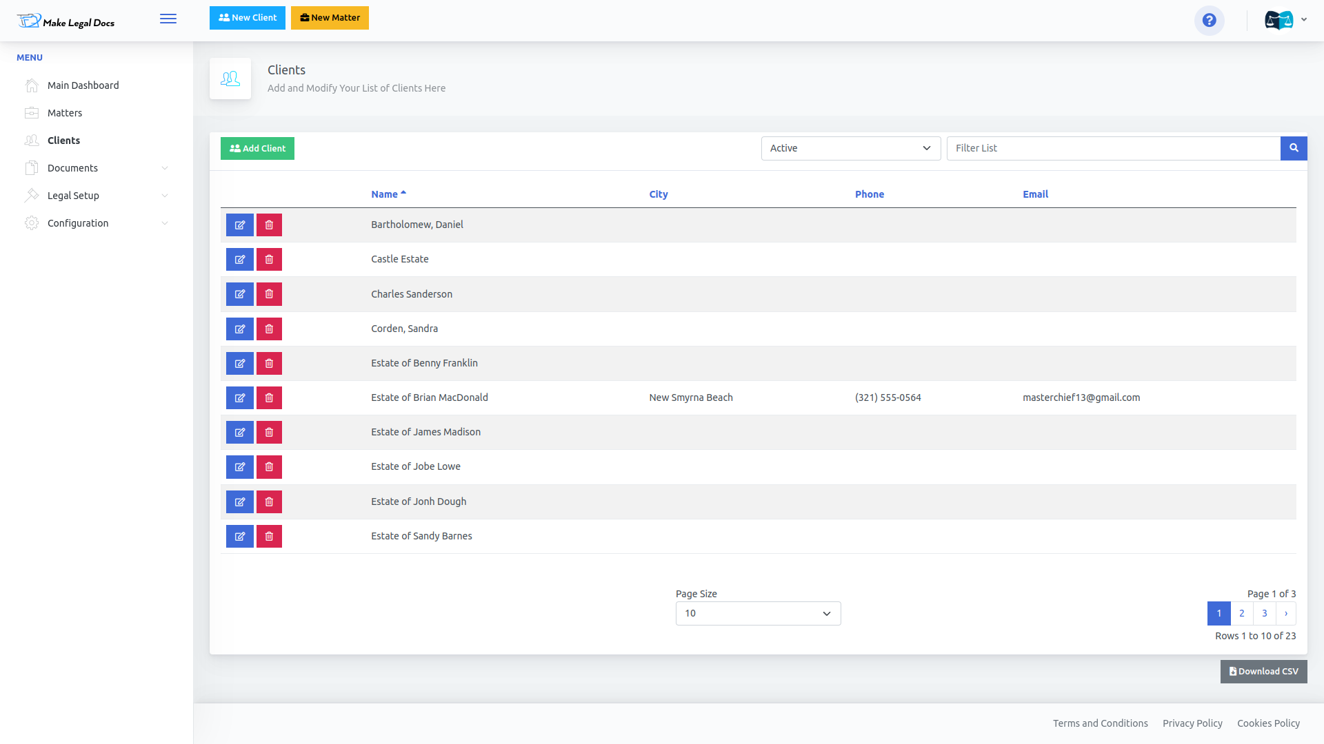The width and height of the screenshot is (1324, 744).
Task: Click trash icon for Estate of Sandy Barnes
Action: (x=269, y=537)
